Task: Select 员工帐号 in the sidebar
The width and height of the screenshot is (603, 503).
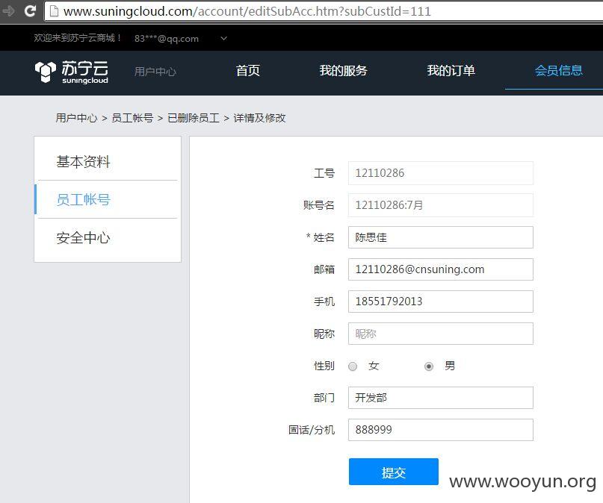Action: pyautogui.click(x=83, y=200)
